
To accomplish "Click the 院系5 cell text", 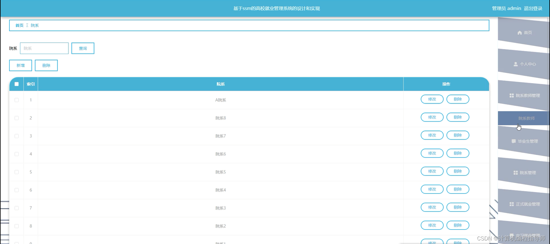I will 221,172.
